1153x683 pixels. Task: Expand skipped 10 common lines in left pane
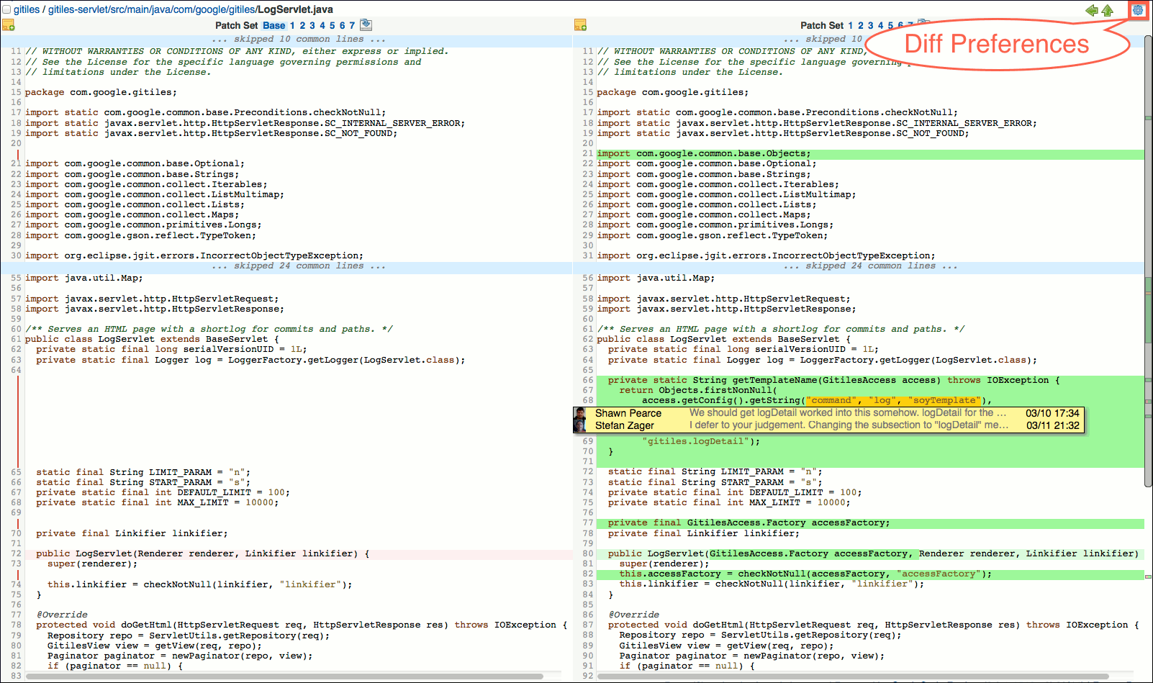(299, 39)
